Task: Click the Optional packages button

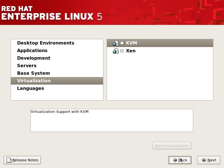Action: 172,146
